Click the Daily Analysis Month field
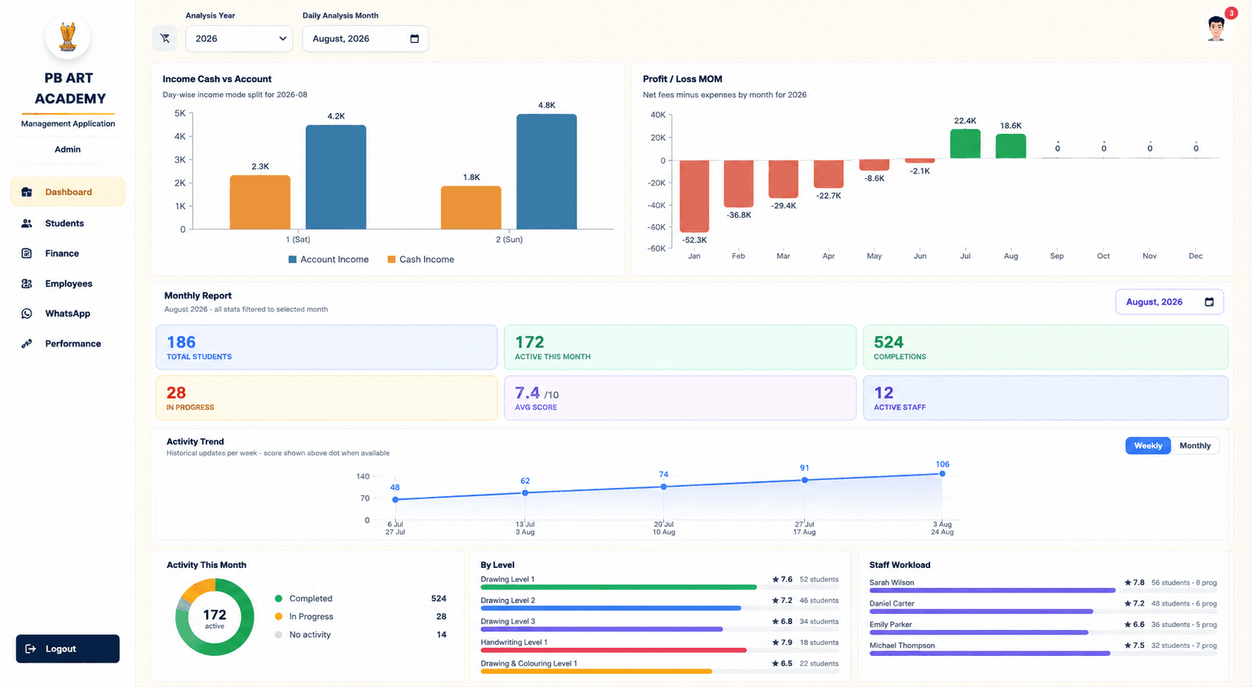Screen dimensions: 1252x687 click(x=366, y=39)
